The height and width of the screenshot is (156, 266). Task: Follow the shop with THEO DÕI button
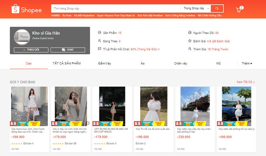pos(31,50)
